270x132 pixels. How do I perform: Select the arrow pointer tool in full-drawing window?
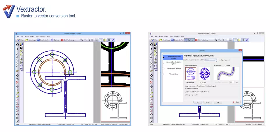[17, 49]
